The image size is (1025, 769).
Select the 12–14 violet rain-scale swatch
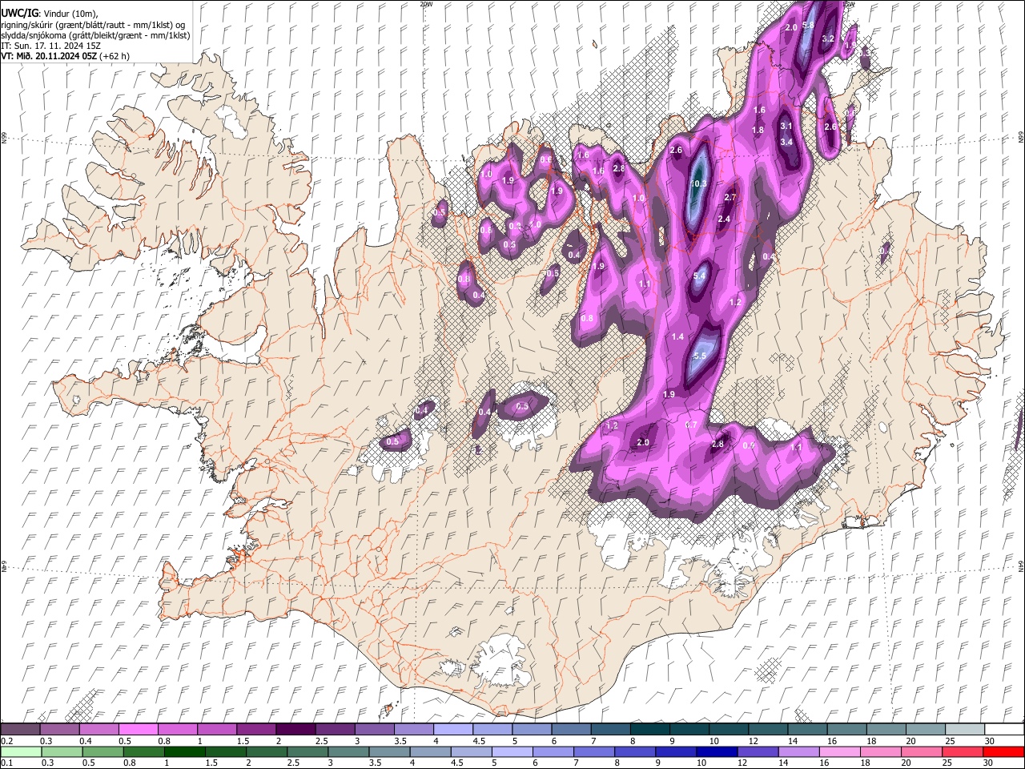click(757, 751)
